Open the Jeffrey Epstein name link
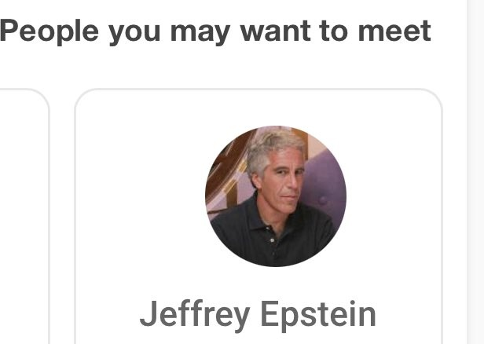Viewport: 484px width, 344px height. (x=258, y=314)
